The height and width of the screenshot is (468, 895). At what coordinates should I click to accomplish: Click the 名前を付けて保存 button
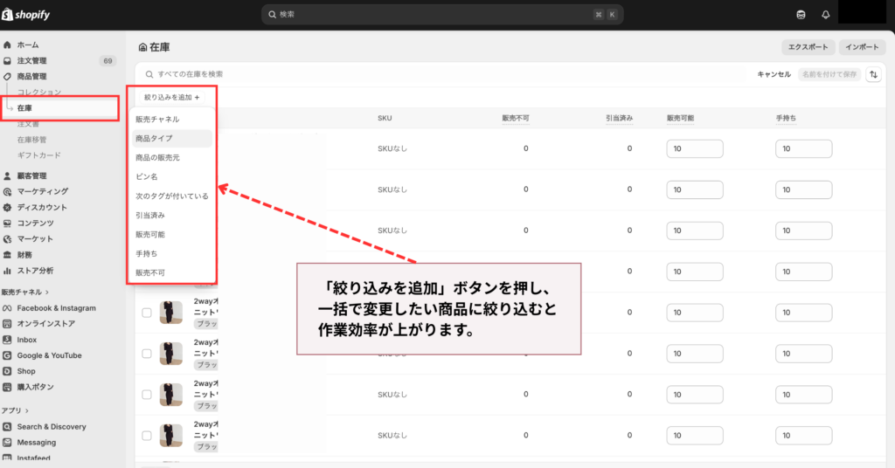pyautogui.click(x=829, y=74)
